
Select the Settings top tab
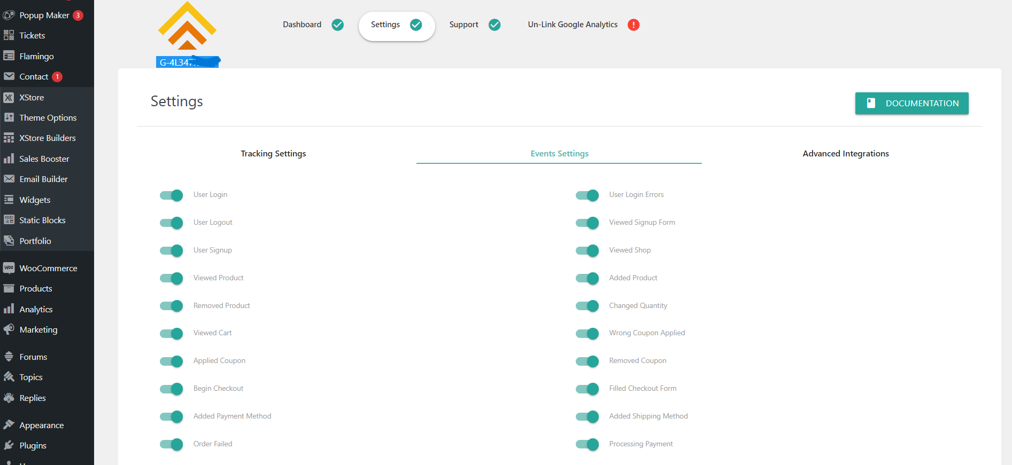pos(397,26)
